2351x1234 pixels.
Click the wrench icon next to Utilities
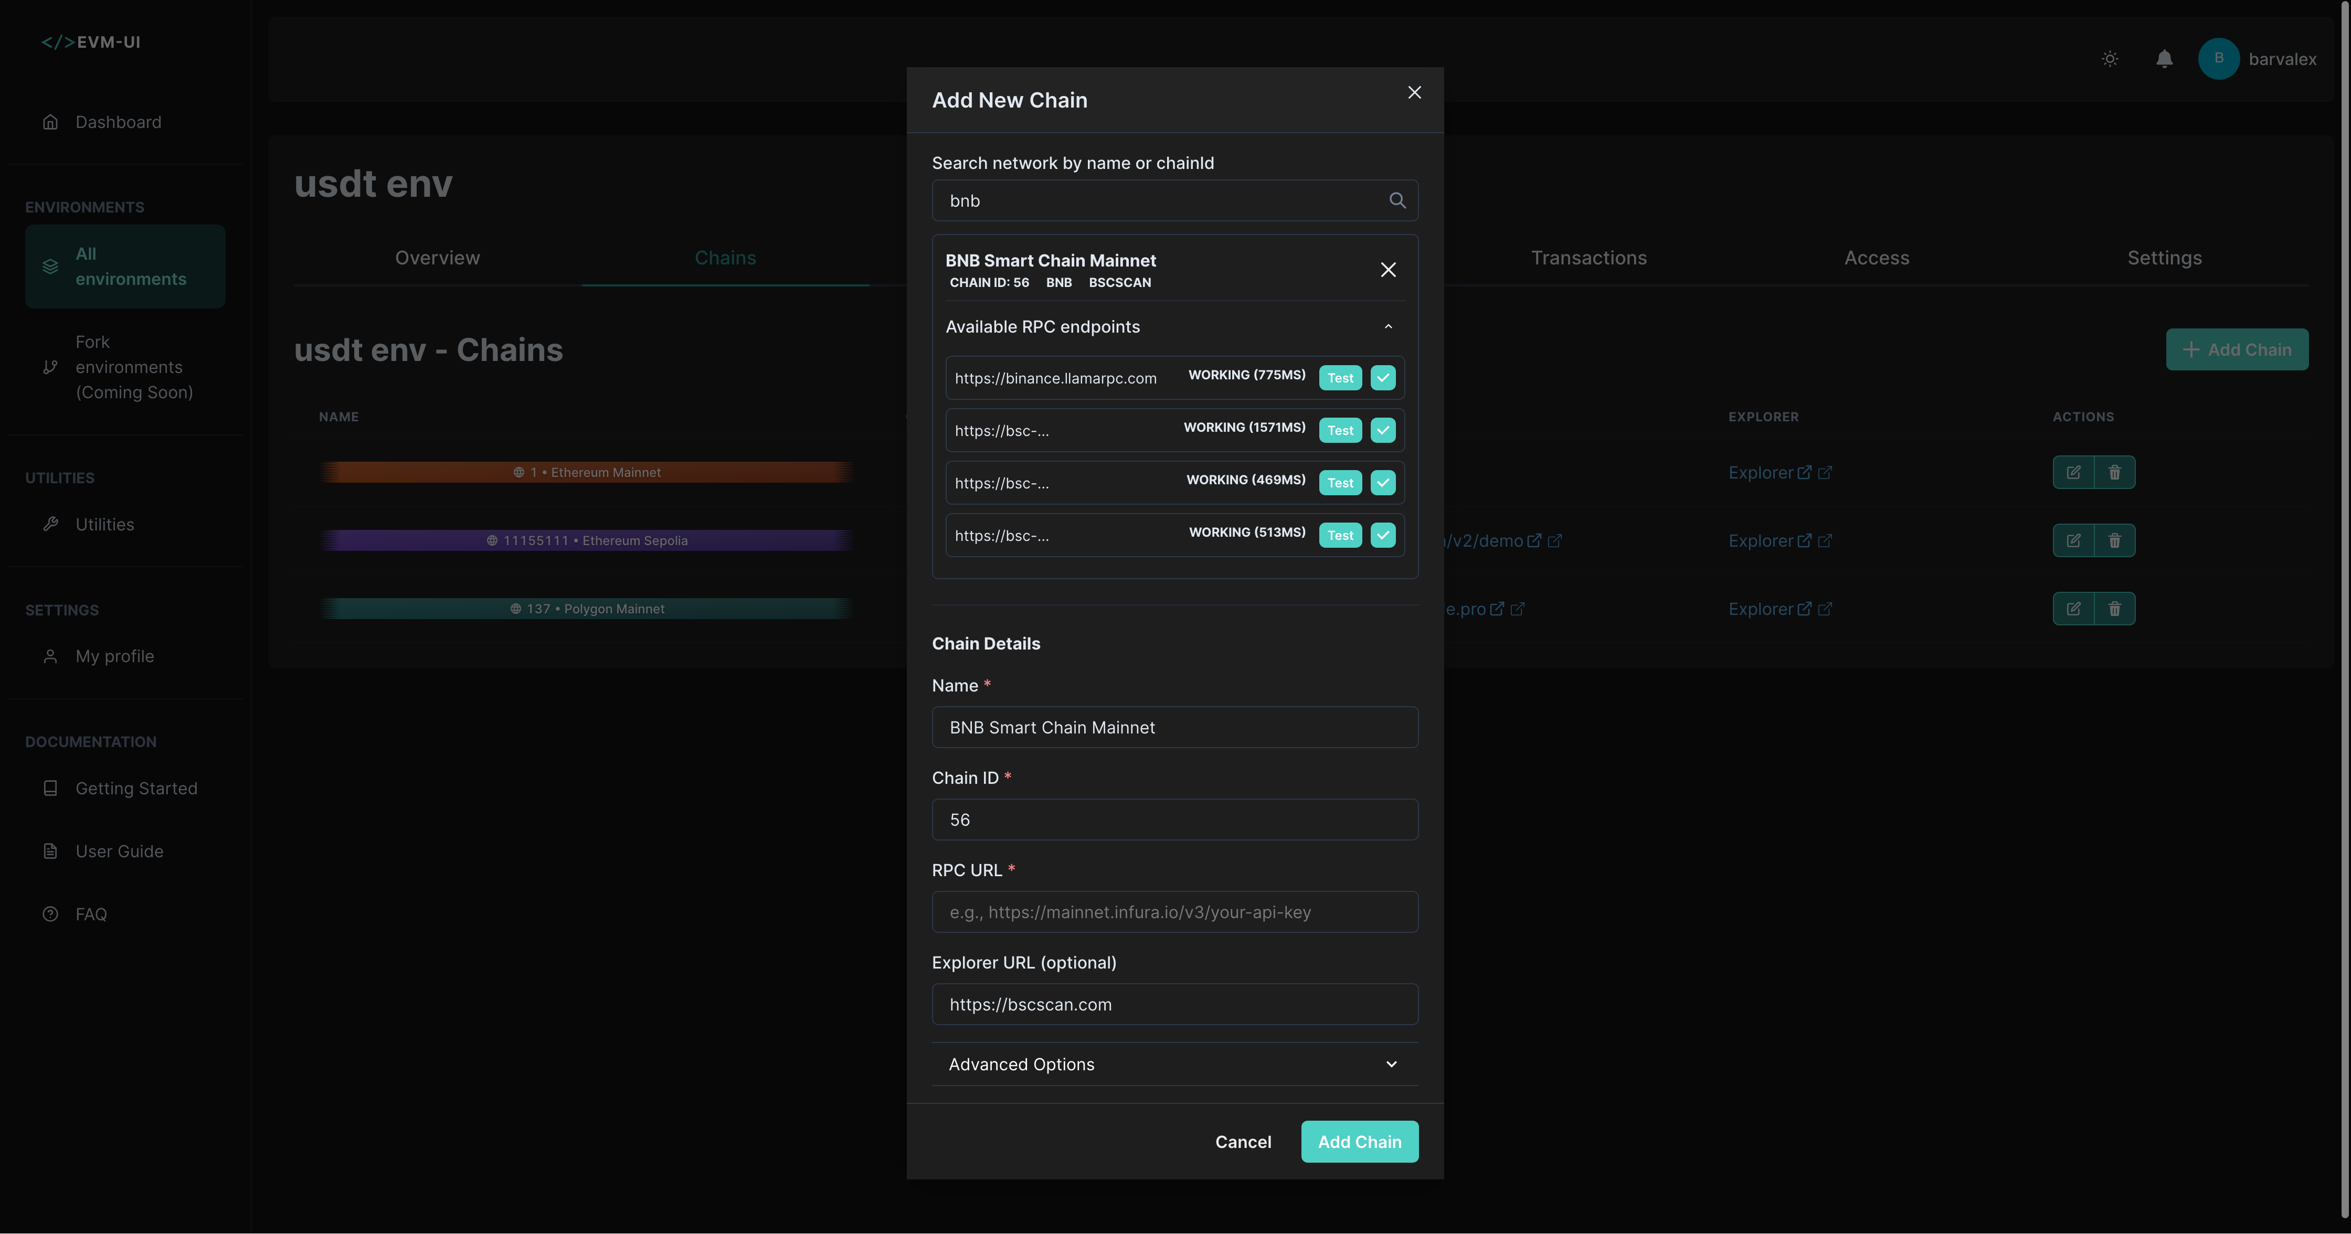coord(50,524)
